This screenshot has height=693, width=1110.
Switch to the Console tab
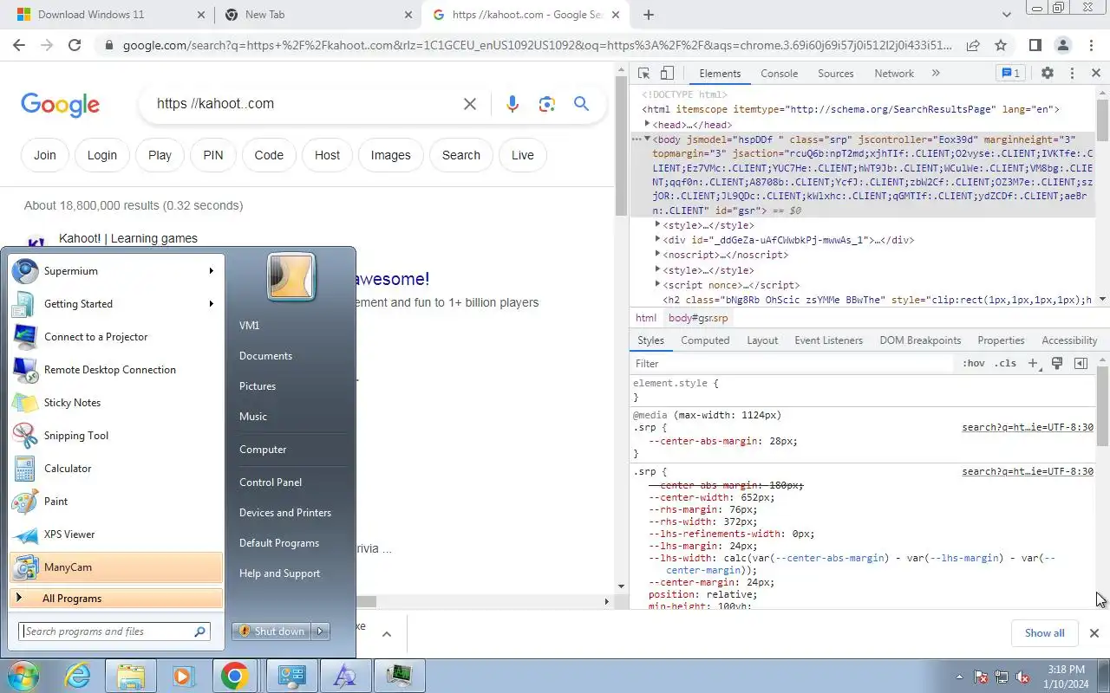pos(779,74)
